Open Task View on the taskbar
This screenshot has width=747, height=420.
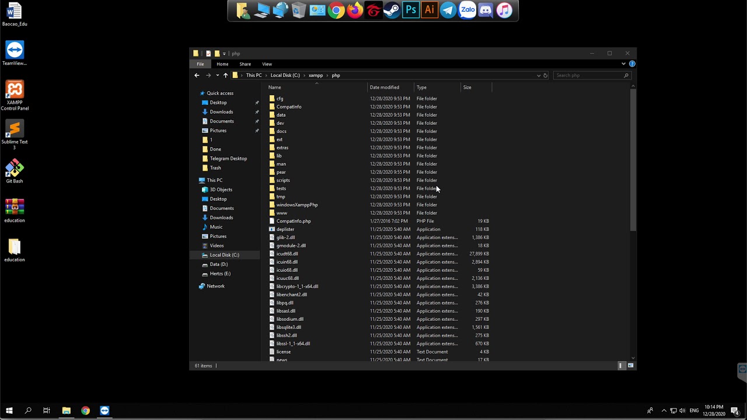[x=47, y=411]
